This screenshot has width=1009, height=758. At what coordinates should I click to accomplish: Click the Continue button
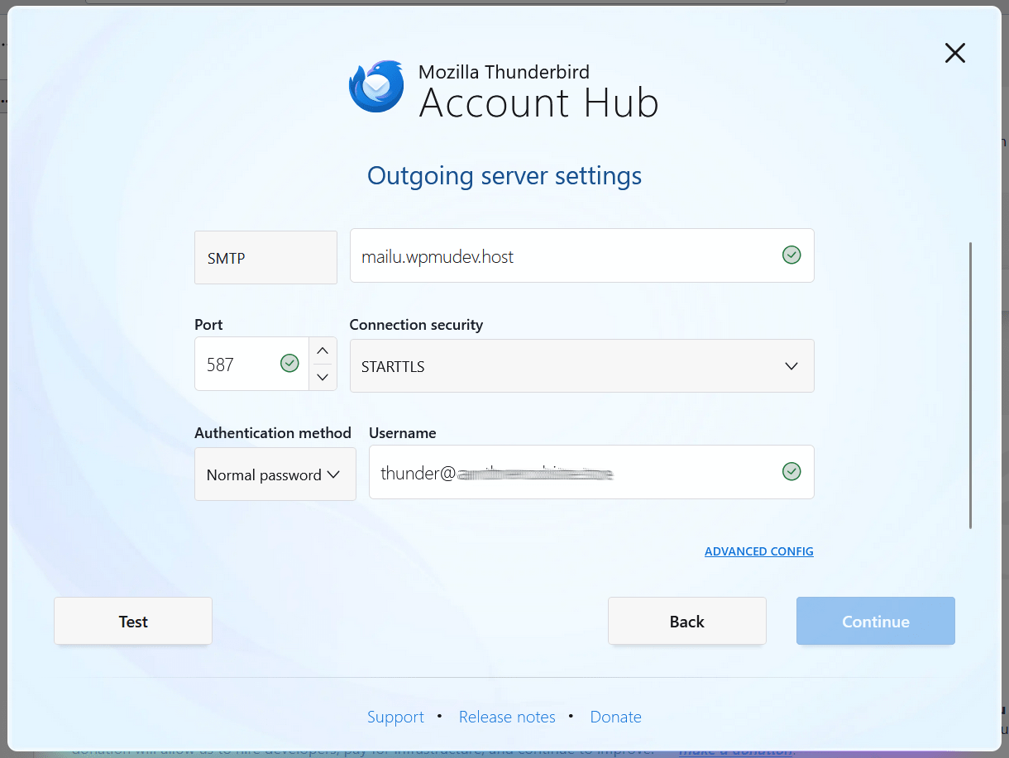tap(875, 620)
